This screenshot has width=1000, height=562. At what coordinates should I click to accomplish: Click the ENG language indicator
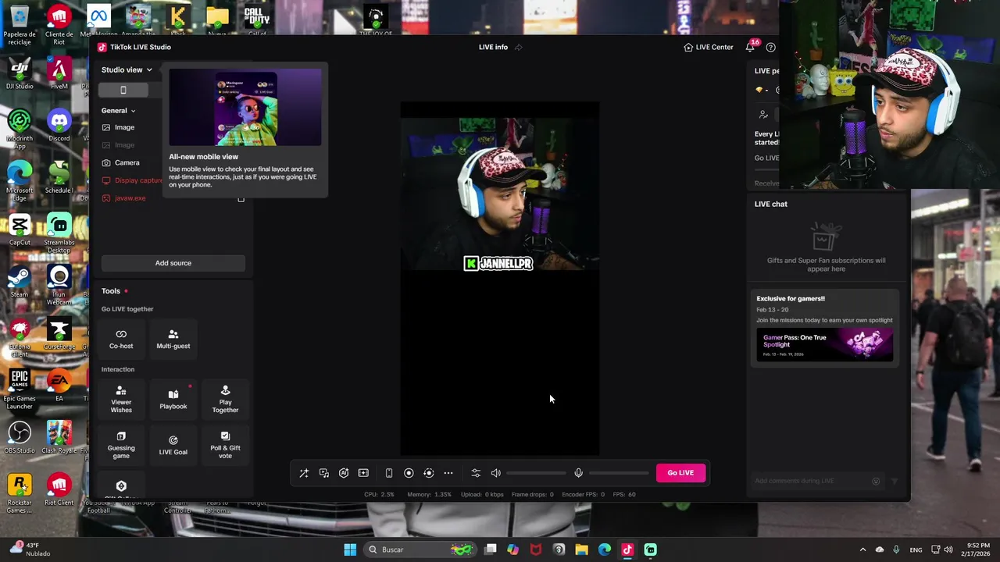click(916, 550)
